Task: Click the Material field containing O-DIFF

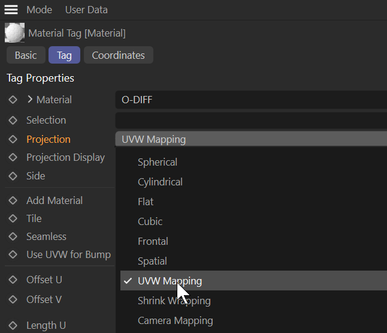Action: coord(250,100)
